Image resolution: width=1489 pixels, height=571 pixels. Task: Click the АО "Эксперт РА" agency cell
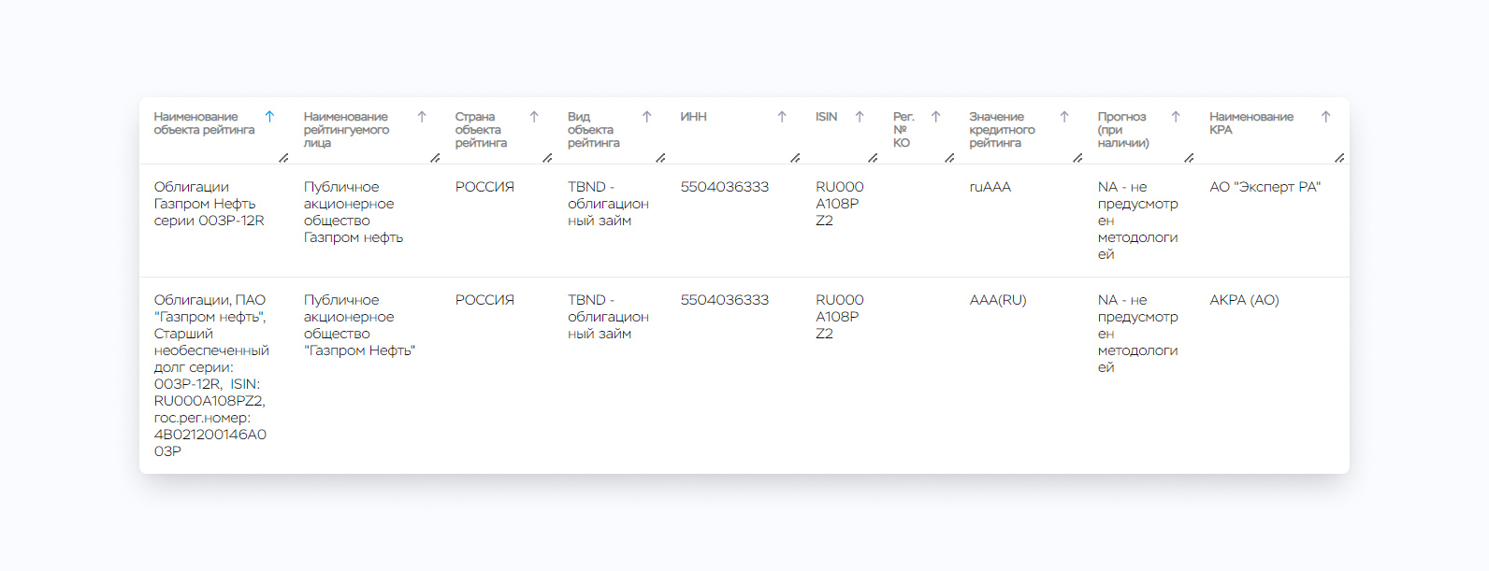(x=1265, y=187)
